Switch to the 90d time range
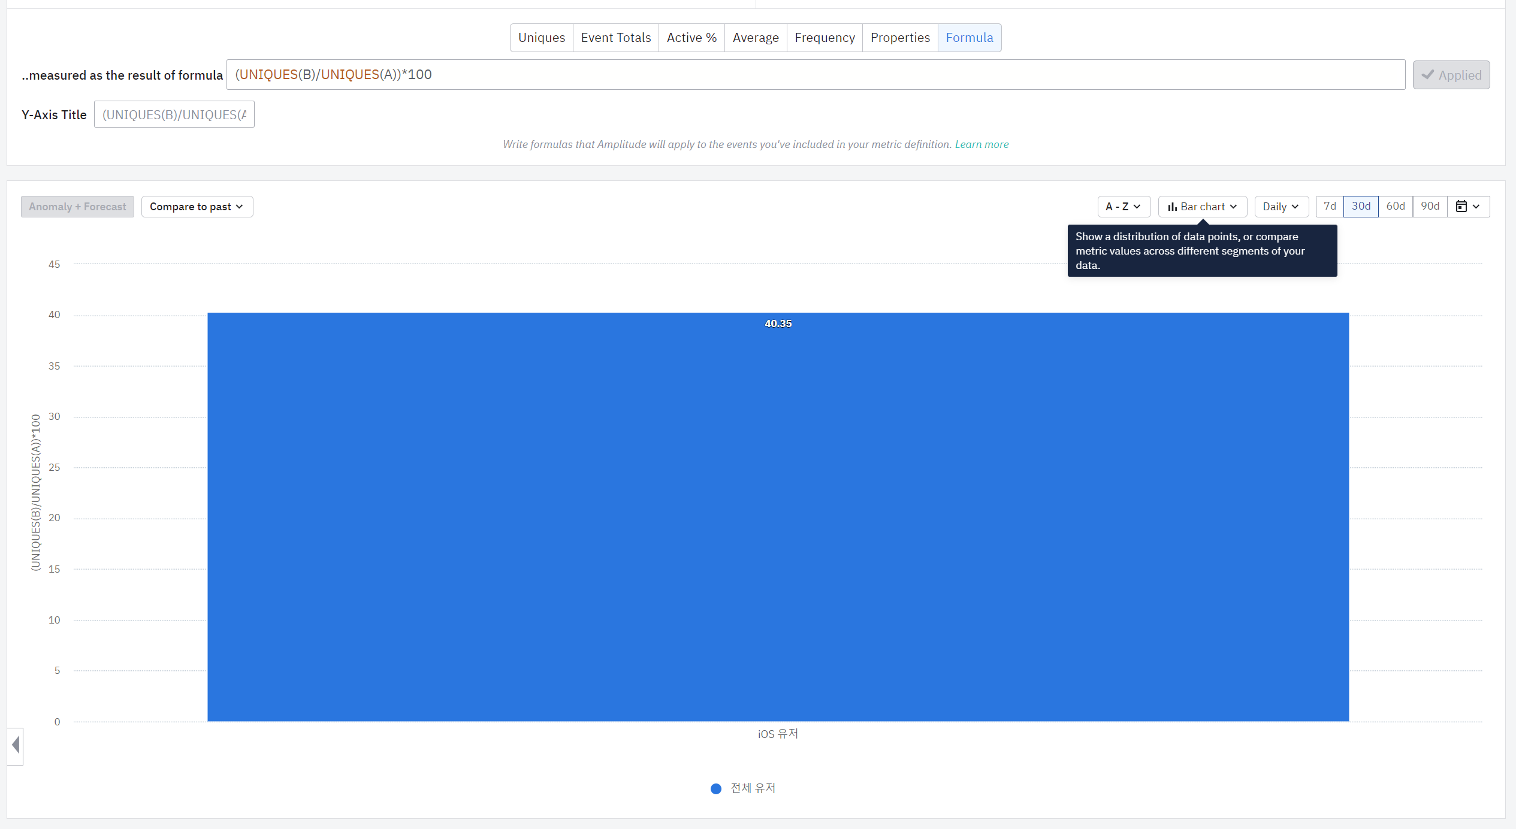 pos(1430,207)
